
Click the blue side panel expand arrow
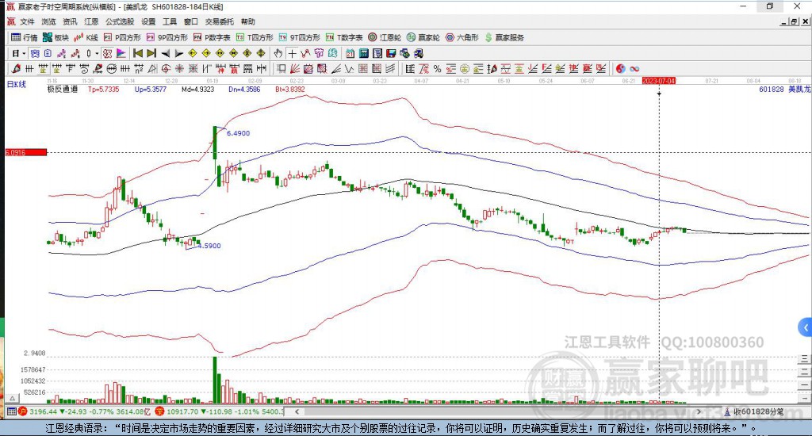(806, 327)
